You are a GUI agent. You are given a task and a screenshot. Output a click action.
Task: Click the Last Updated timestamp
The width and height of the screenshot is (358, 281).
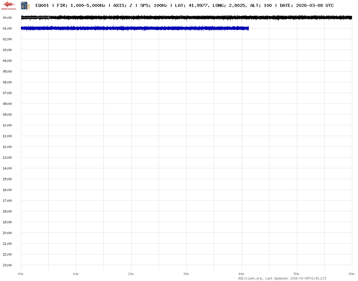(x=307, y=278)
